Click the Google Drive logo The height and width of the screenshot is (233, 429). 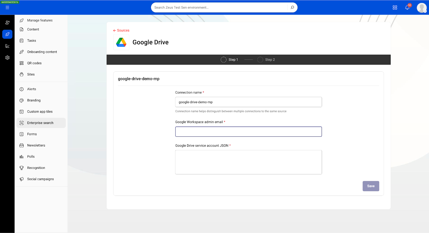121,42
